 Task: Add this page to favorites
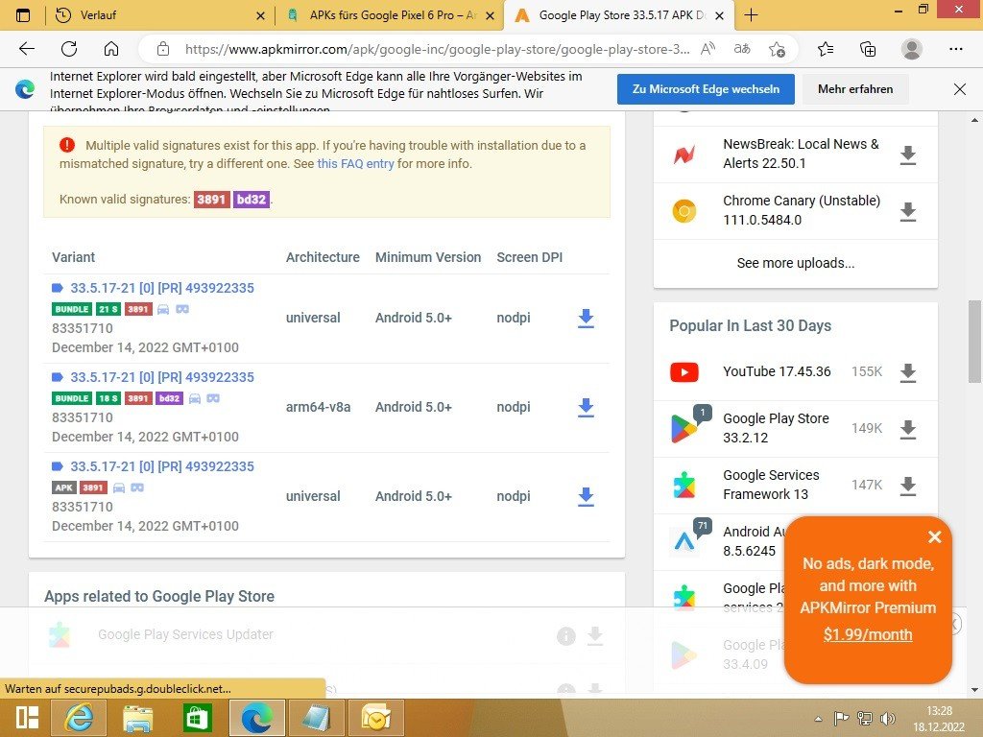(x=777, y=49)
